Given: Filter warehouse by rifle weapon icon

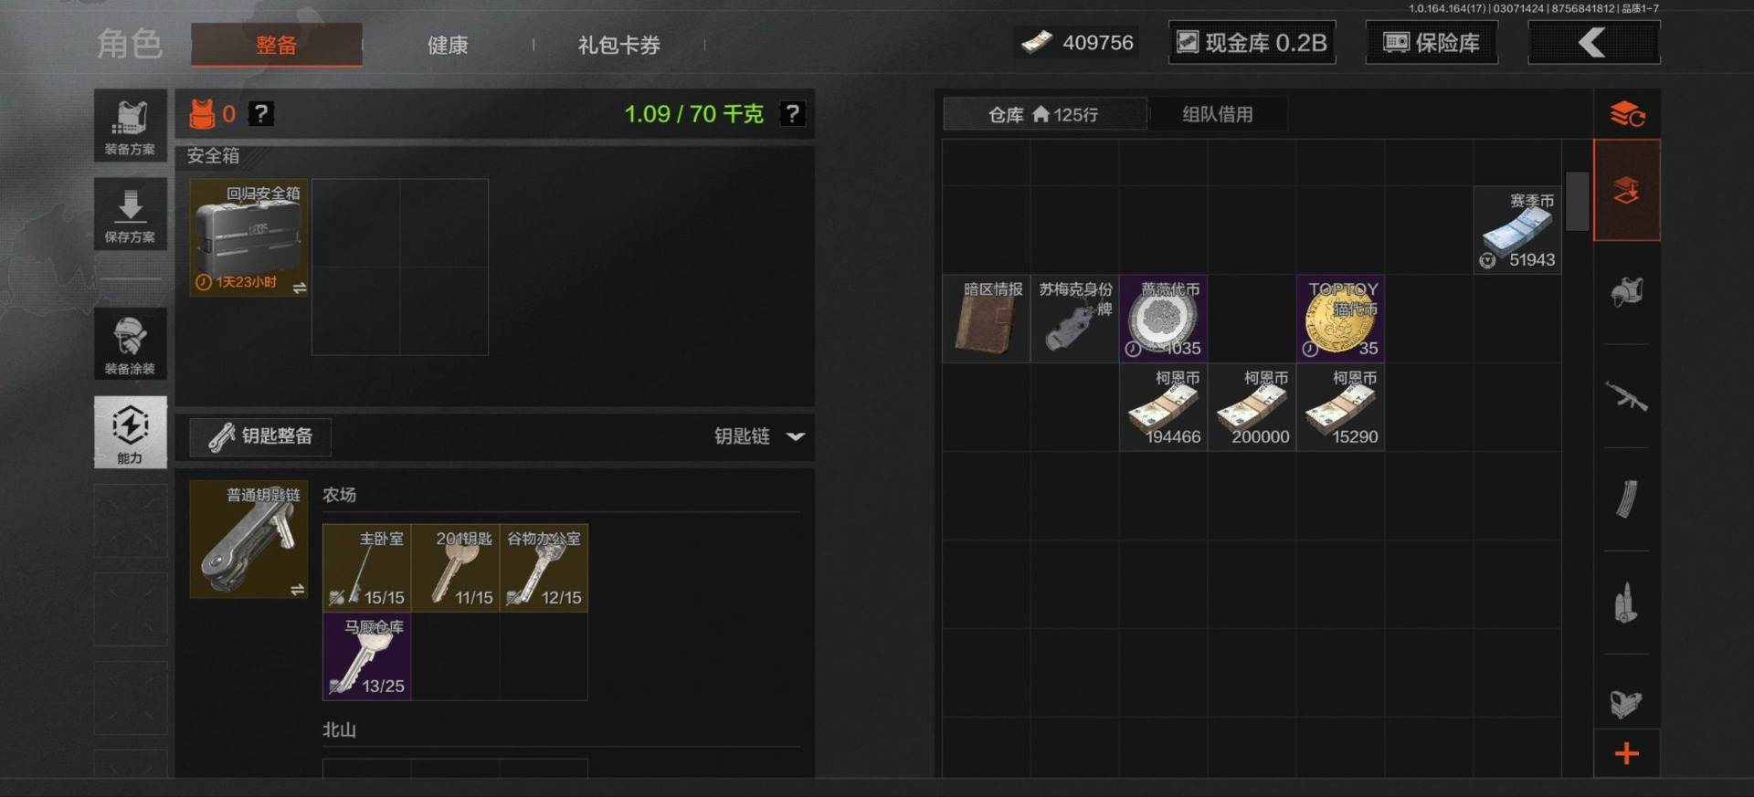Looking at the screenshot, I should point(1626,396).
